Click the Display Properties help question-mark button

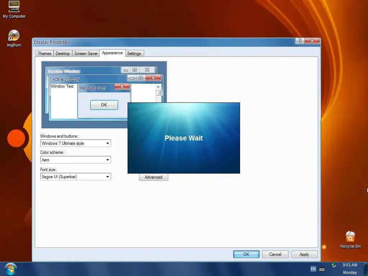pos(300,41)
